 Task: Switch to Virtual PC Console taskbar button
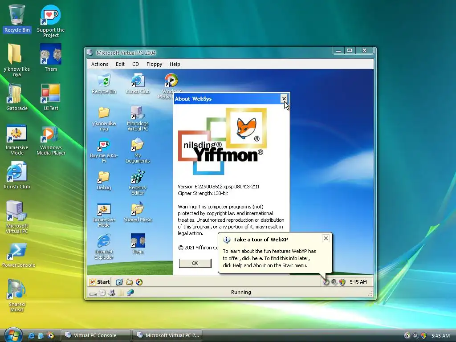point(95,335)
